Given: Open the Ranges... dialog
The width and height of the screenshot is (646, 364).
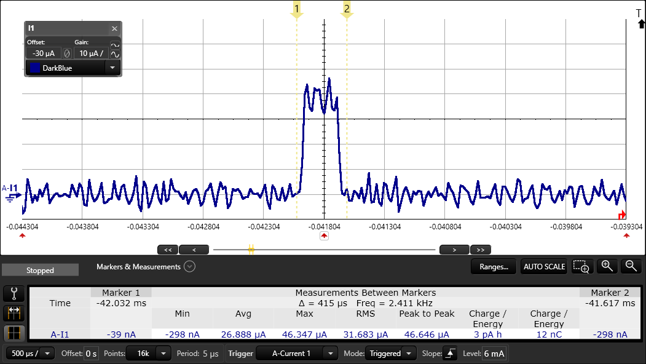Looking at the screenshot, I should point(494,267).
